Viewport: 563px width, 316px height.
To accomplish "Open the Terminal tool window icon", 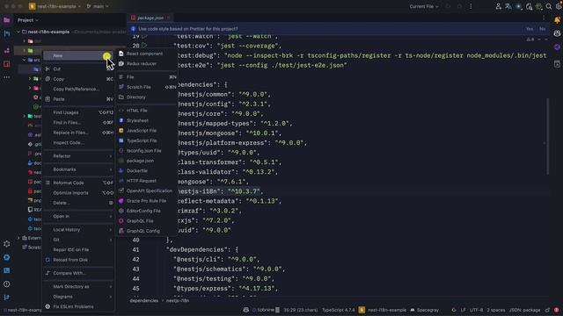I will point(7,270).
